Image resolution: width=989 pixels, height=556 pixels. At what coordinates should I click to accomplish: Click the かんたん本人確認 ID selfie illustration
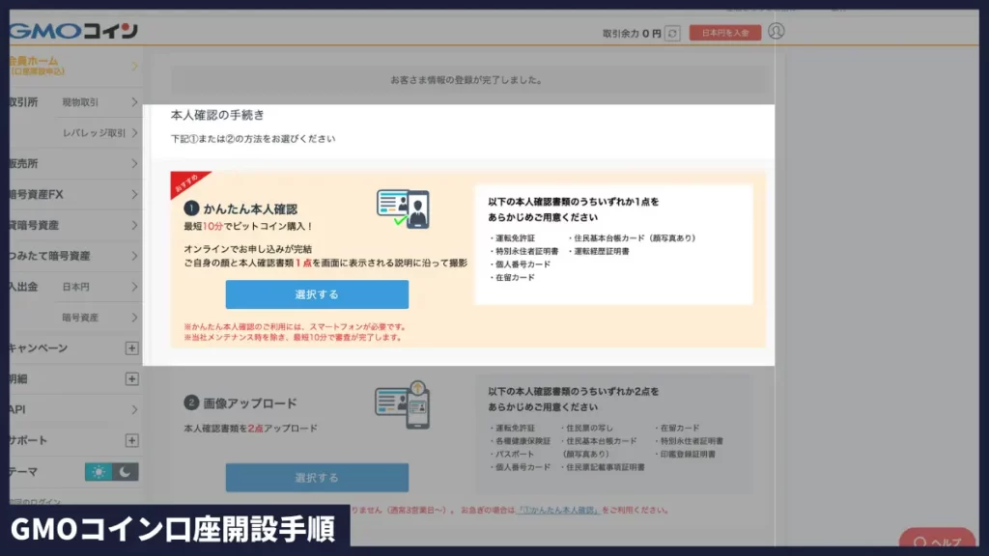[x=404, y=208]
